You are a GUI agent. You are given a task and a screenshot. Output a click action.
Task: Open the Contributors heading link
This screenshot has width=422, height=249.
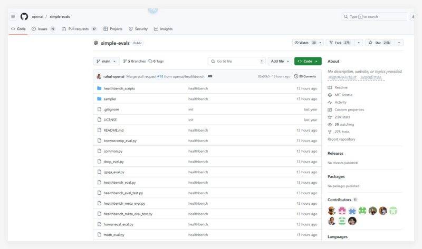(342, 200)
